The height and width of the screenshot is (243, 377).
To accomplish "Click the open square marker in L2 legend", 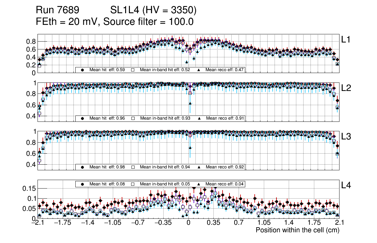I will point(133,118).
